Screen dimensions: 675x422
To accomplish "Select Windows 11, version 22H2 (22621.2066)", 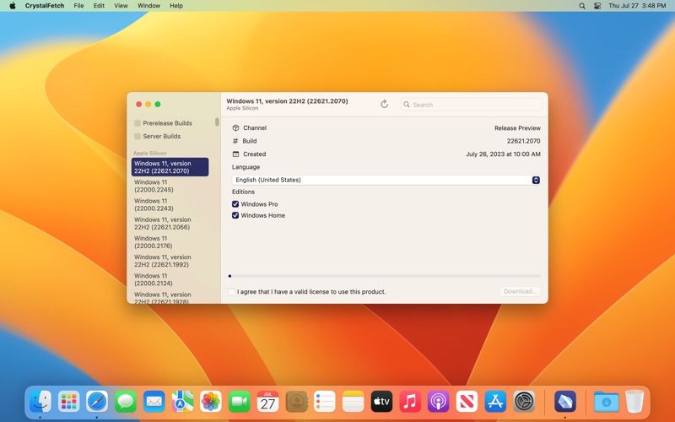I will point(170,224).
